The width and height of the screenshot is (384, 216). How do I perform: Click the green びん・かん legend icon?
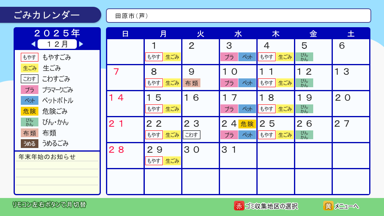pyautogui.click(x=30, y=122)
